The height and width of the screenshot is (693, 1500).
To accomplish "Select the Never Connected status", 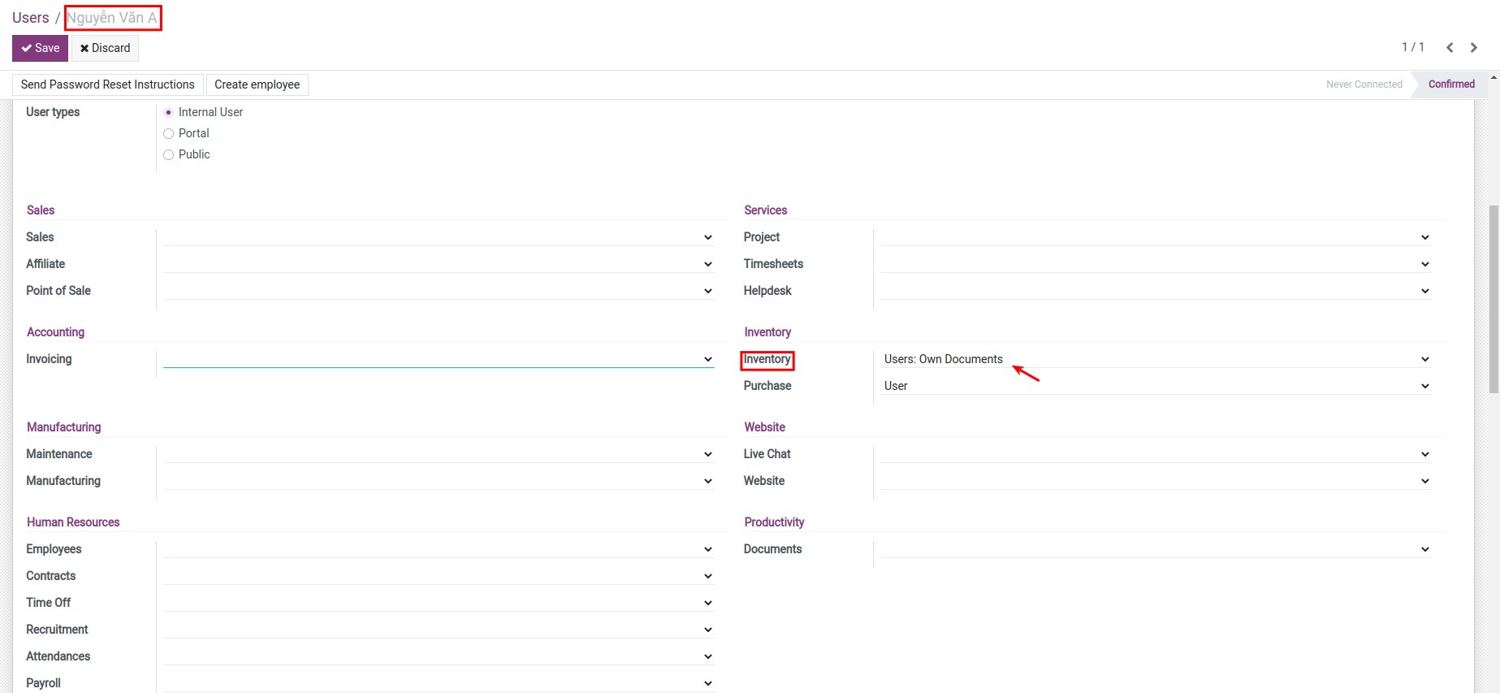I will click(x=1364, y=84).
